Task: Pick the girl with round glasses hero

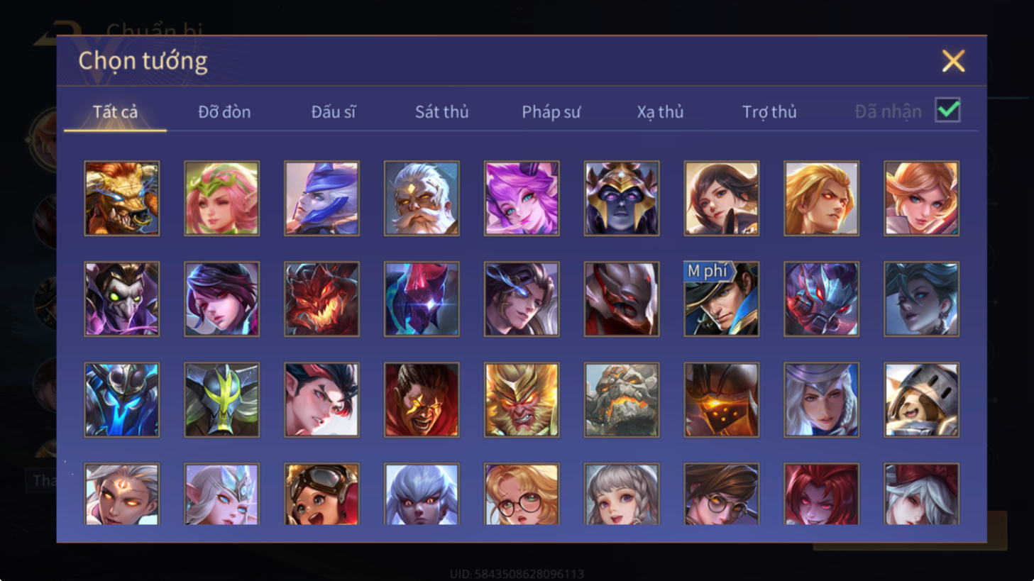Action: (x=522, y=494)
